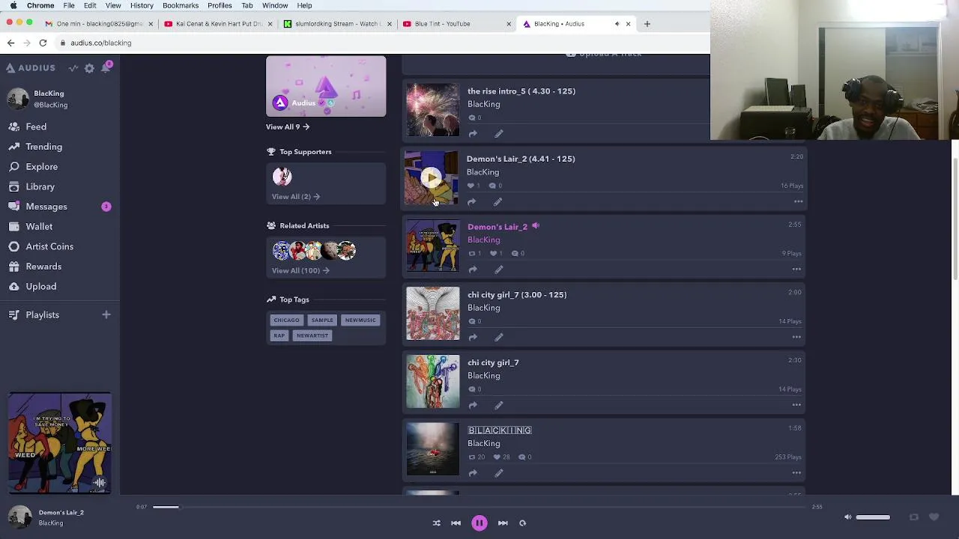Open the settings gear in Audius sidebar
This screenshot has height=539, width=959.
(x=89, y=68)
